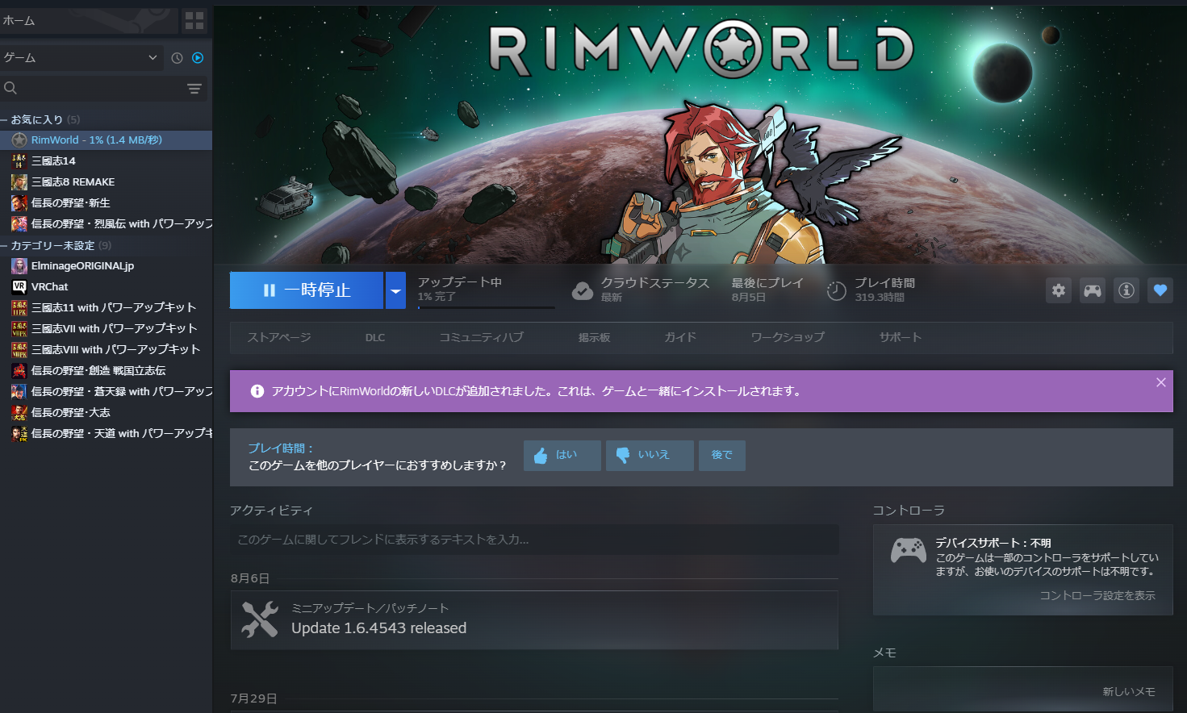1187x713 pixels.
Task: Pause the download with 一時停止
Action: point(307,290)
